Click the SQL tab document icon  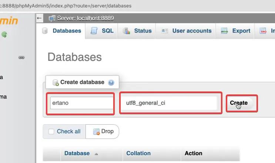pyautogui.click(x=94, y=31)
